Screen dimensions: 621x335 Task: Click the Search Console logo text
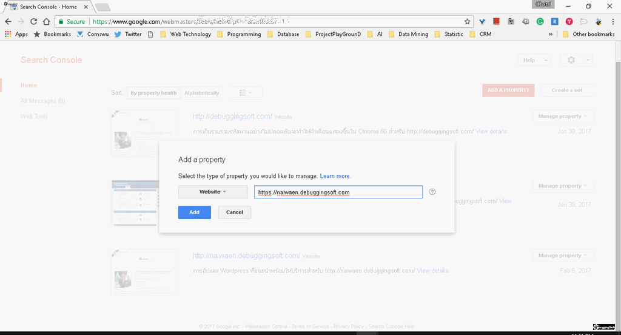pyautogui.click(x=52, y=60)
